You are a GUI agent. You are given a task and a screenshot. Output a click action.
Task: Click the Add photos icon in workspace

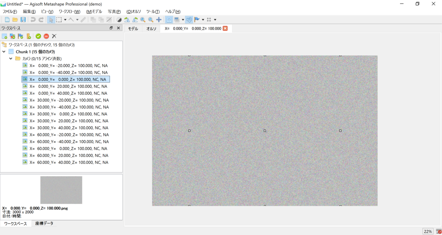(13, 36)
